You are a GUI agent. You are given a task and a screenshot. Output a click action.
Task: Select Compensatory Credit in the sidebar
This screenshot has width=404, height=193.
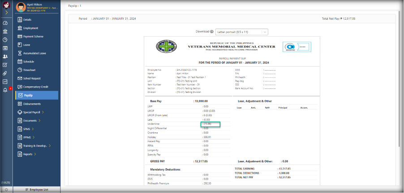click(x=36, y=87)
